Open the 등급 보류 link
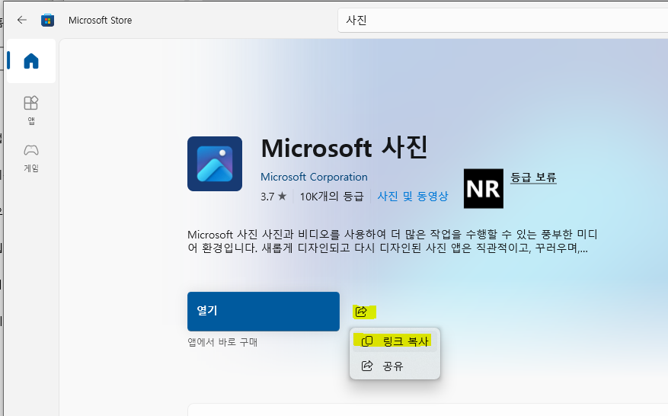 [x=533, y=177]
